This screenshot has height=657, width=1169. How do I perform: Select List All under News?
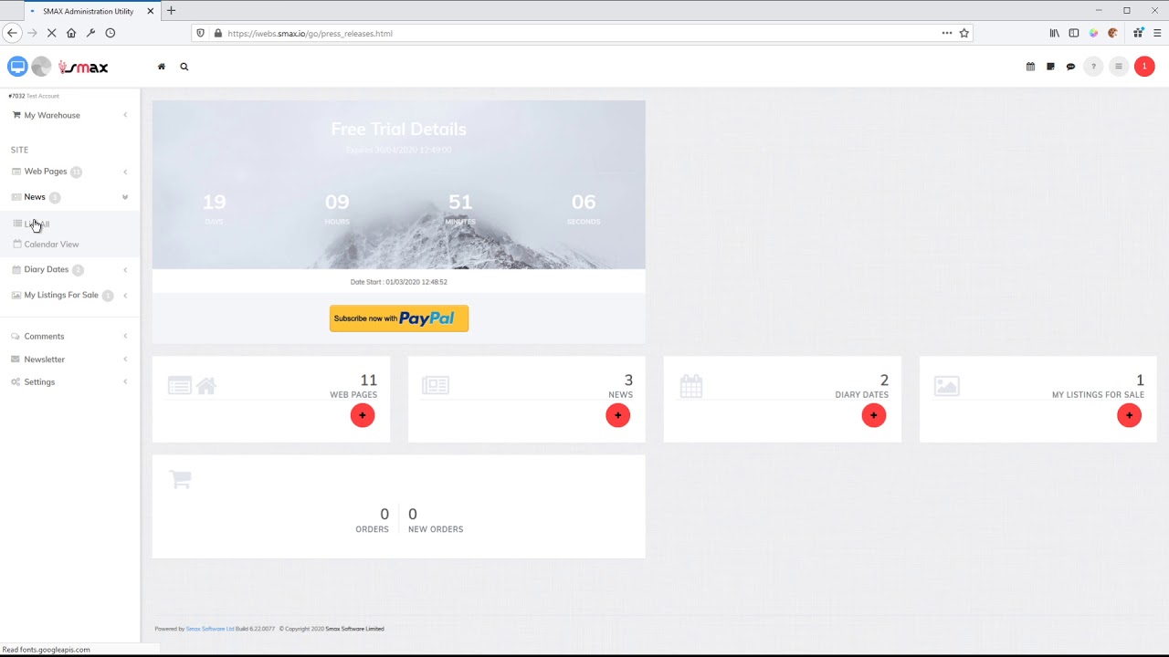pyautogui.click(x=37, y=224)
